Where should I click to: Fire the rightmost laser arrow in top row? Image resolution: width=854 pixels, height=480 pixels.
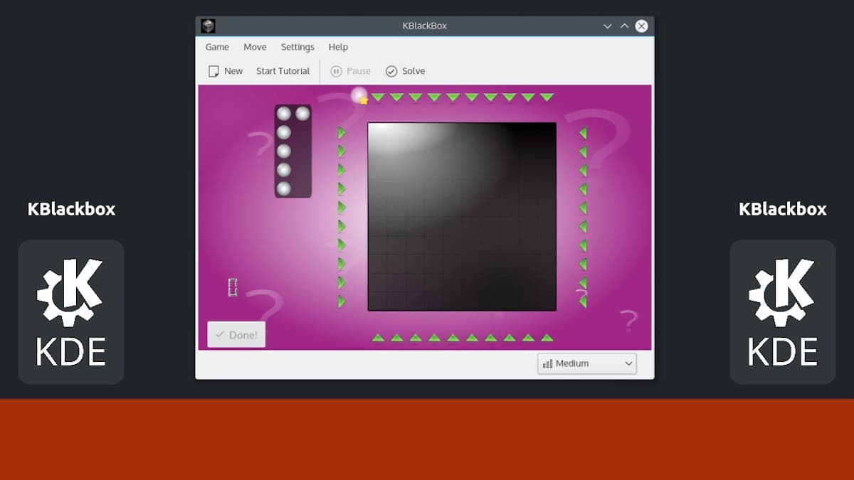pyautogui.click(x=547, y=97)
